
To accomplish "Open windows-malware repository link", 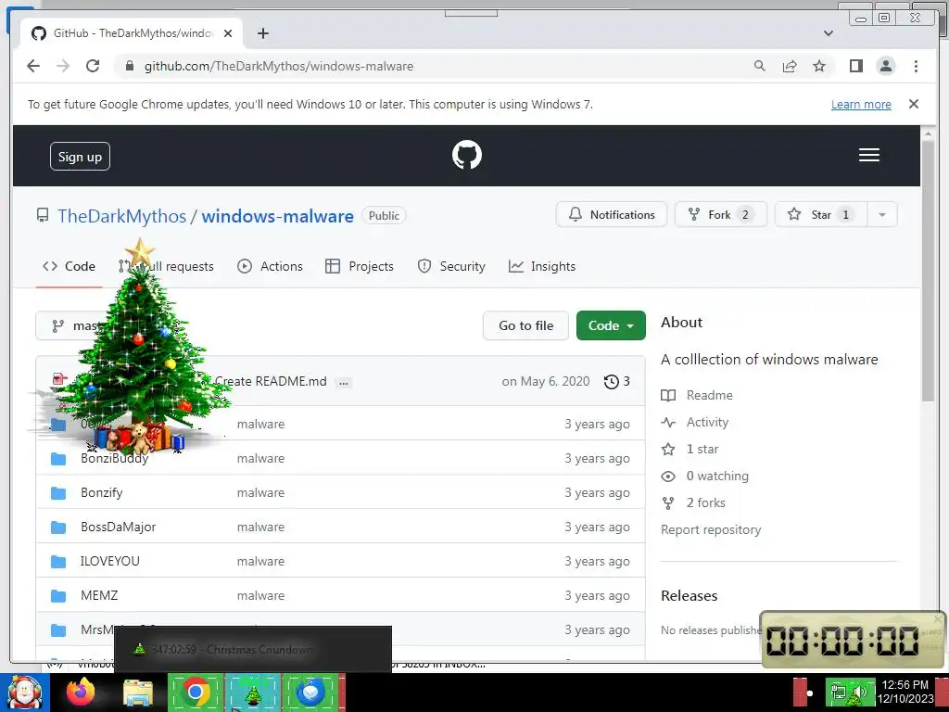I will 277,216.
